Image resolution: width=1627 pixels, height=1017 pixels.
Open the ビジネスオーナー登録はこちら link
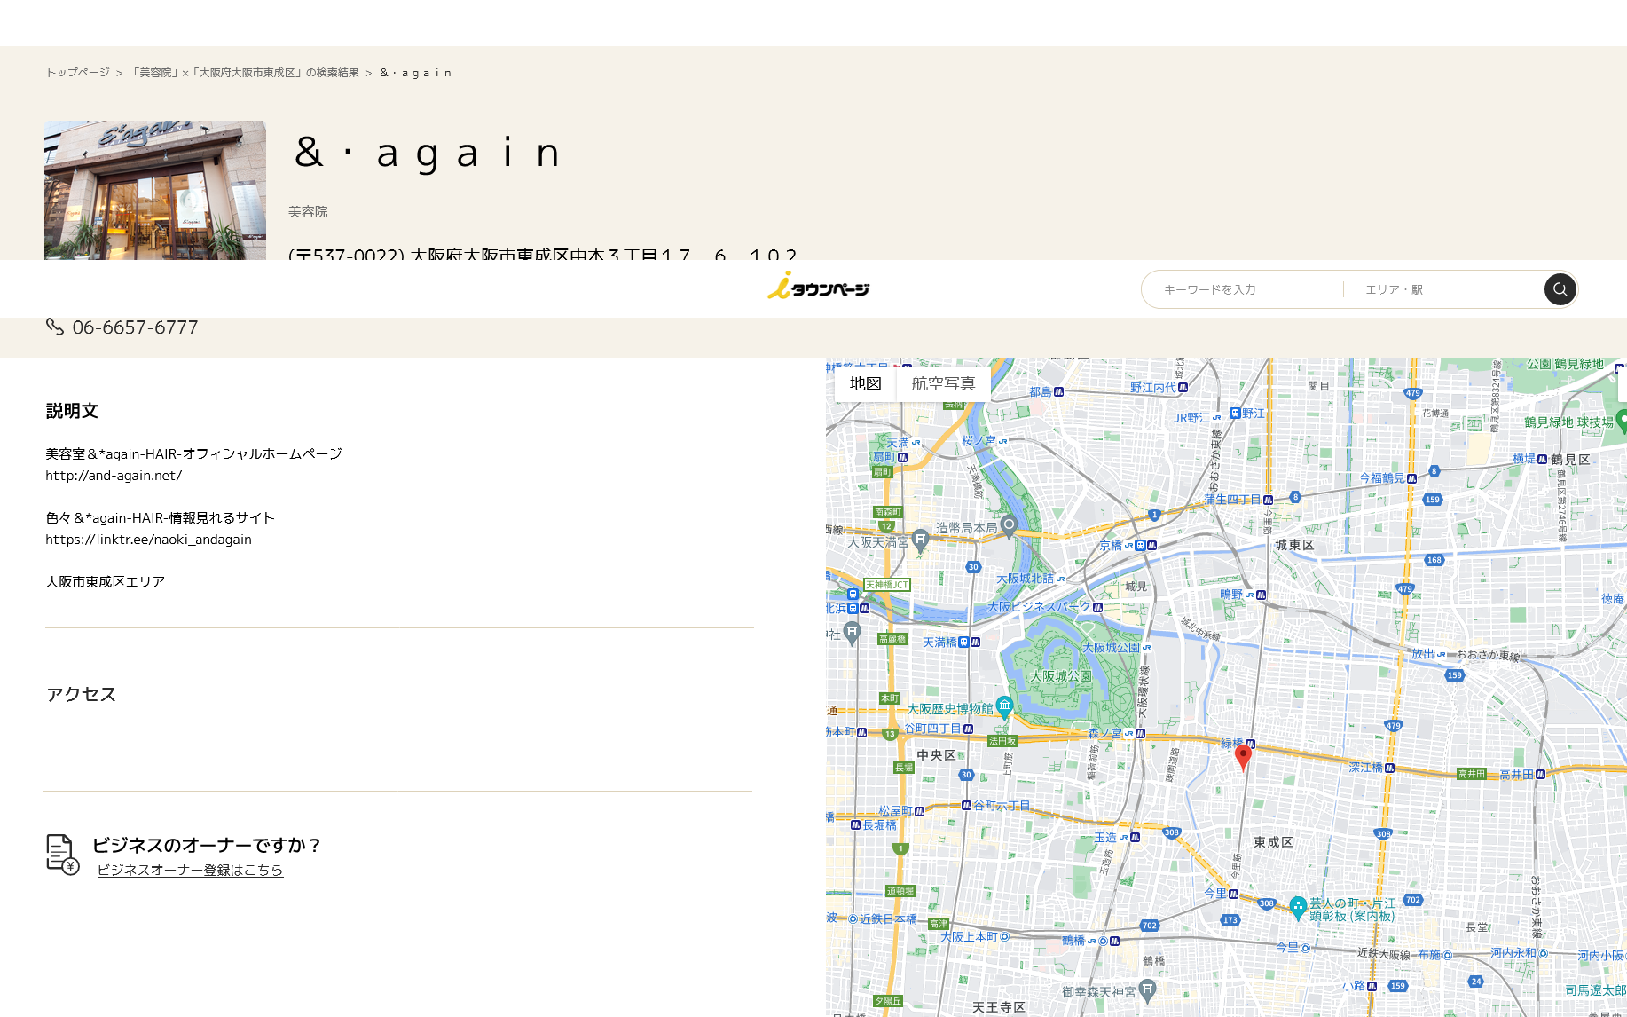[x=190, y=870]
